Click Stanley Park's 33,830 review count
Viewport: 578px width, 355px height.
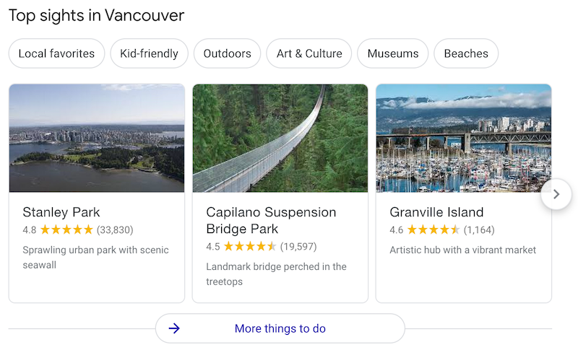coord(115,230)
